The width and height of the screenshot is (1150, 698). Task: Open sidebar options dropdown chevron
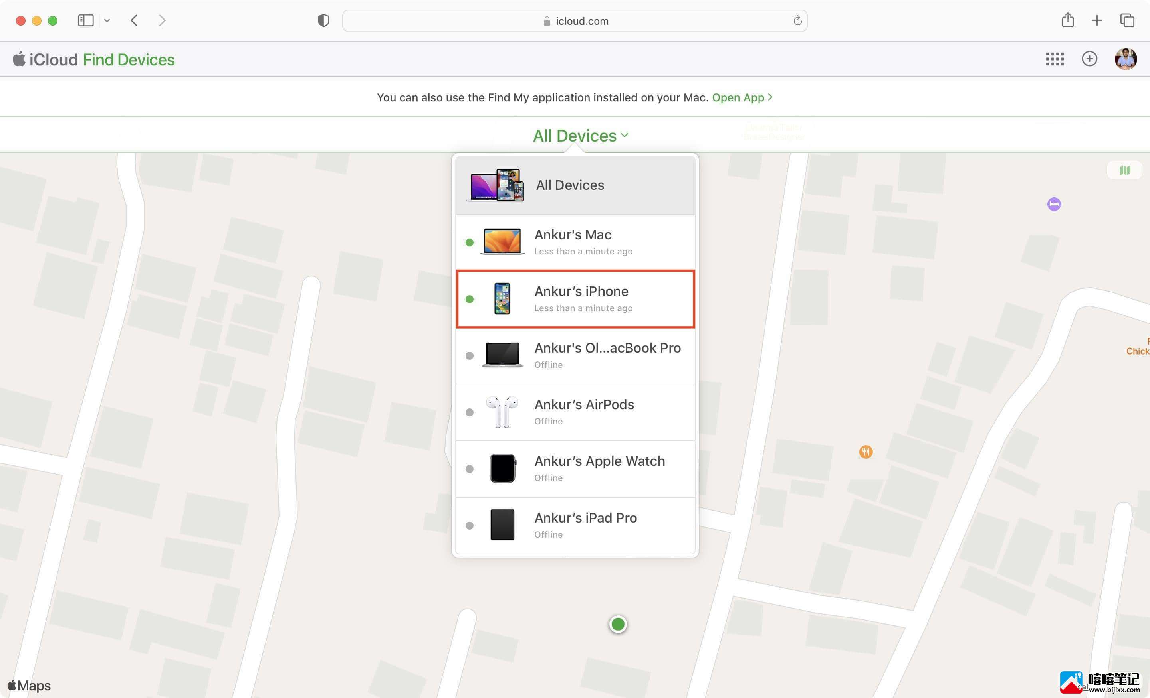coord(107,20)
